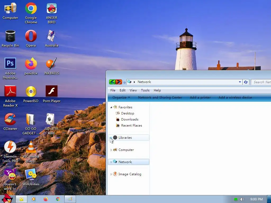
Task: Select Computer in the navigation pane
Action: [126, 150]
